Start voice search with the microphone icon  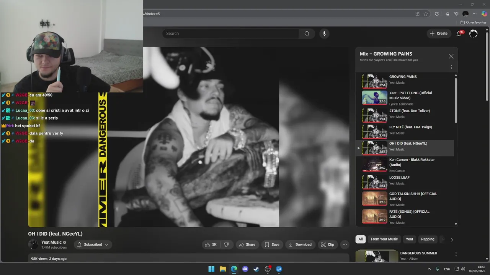point(324,34)
